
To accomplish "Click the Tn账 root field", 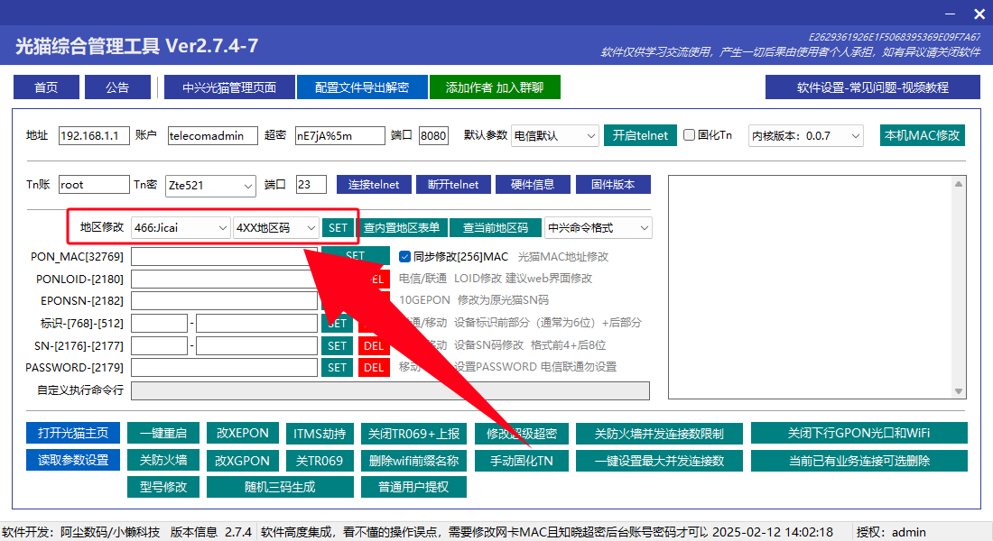I will click(94, 185).
